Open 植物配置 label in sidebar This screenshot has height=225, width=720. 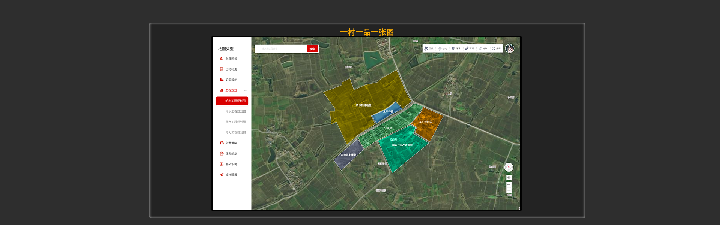point(231,175)
